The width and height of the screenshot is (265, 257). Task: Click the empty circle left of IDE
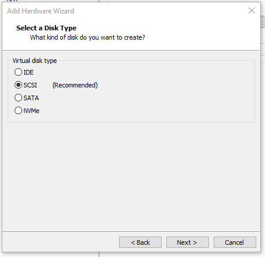click(18, 72)
